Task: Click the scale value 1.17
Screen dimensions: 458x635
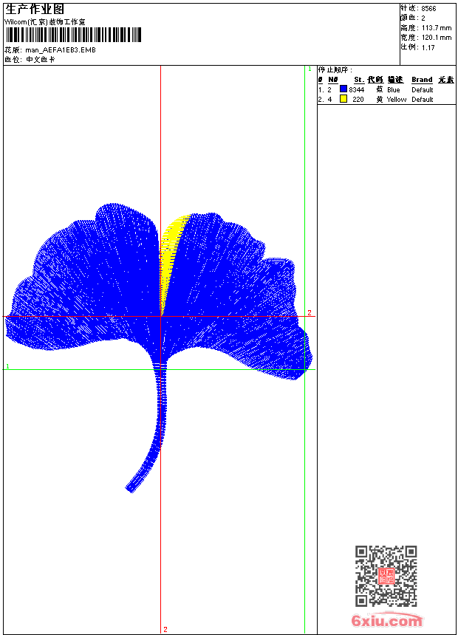Action: click(x=428, y=48)
